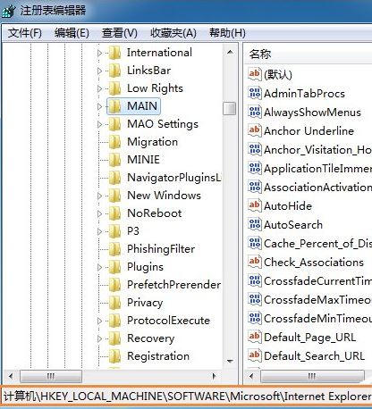Select the Cache_Percent_of_Dis value
The image size is (372, 409).
[x=317, y=244]
